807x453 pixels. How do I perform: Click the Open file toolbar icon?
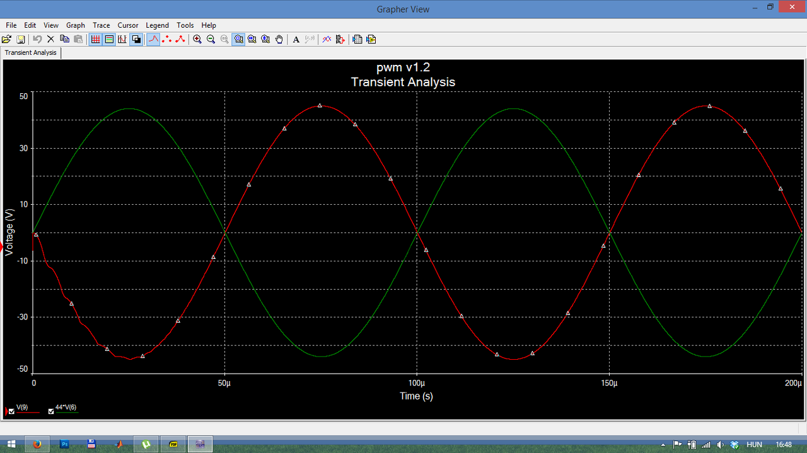point(7,39)
